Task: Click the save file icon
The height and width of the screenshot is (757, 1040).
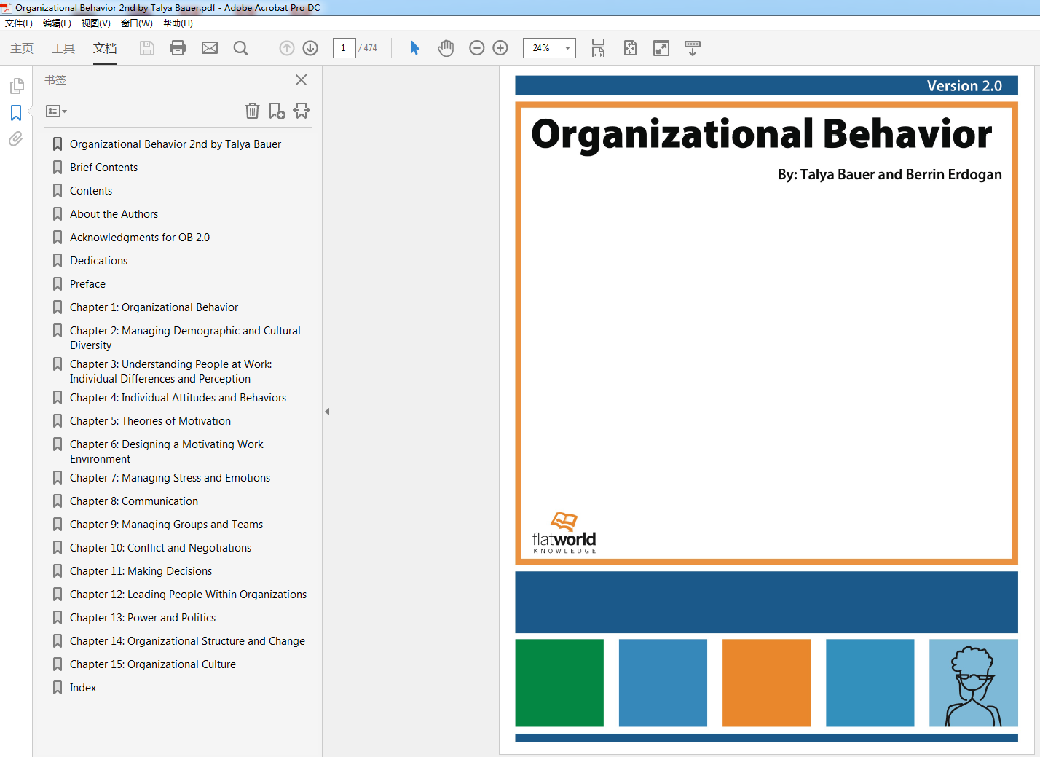Action: 147,48
